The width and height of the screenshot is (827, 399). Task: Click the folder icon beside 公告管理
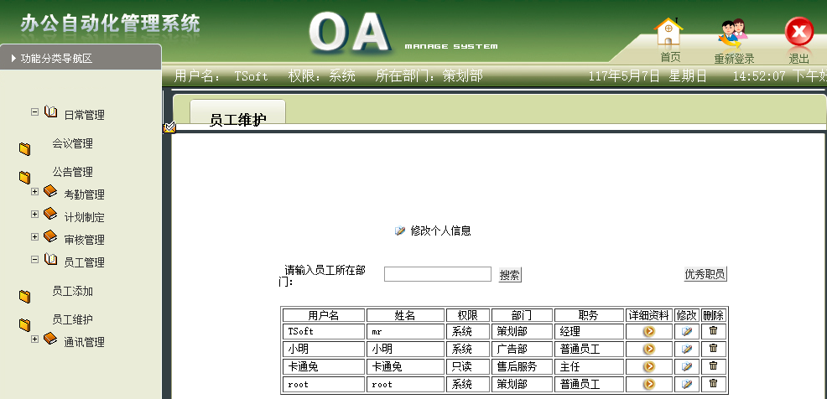[25, 178]
